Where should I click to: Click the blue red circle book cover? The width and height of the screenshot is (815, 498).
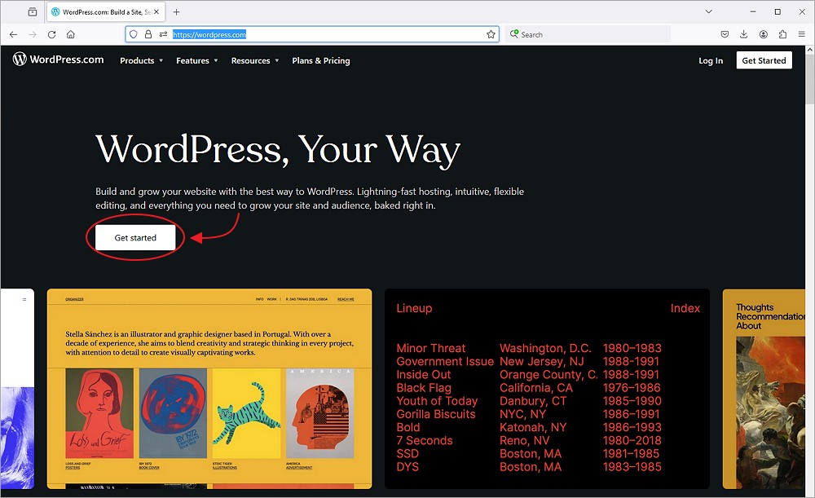point(173,413)
